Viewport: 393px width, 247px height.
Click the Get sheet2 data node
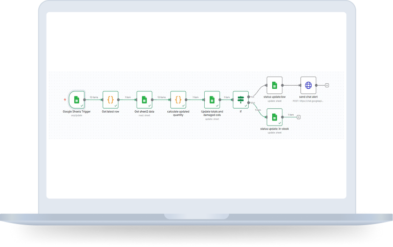pos(144,99)
